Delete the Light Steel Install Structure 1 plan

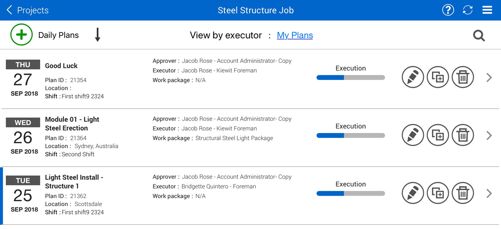(x=463, y=193)
